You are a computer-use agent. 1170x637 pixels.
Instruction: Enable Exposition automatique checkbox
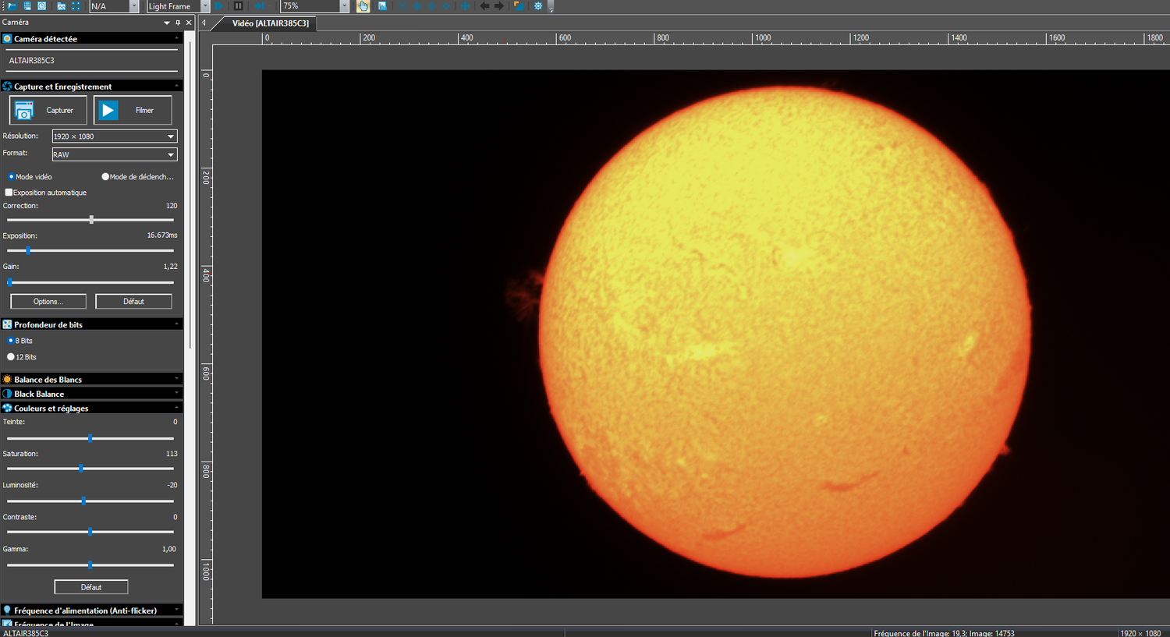click(9, 193)
